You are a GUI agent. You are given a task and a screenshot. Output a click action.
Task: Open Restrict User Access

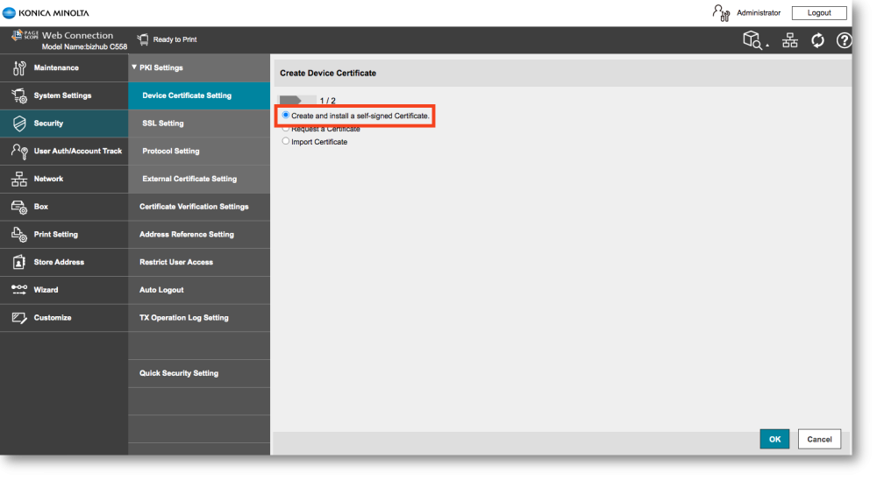point(199,262)
